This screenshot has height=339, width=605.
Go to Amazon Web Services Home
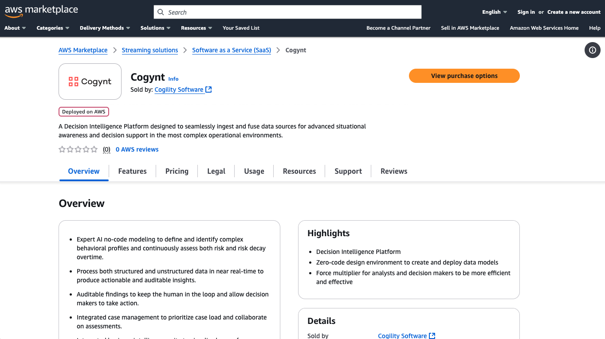point(544,28)
